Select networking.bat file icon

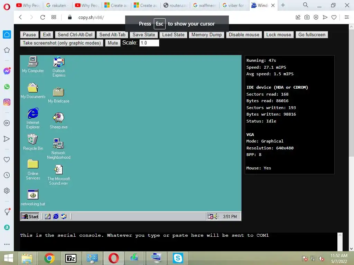click(33, 198)
